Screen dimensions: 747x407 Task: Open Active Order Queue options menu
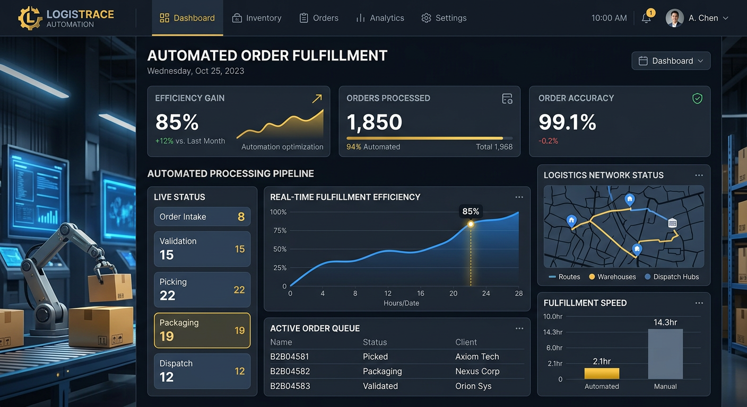pos(519,329)
